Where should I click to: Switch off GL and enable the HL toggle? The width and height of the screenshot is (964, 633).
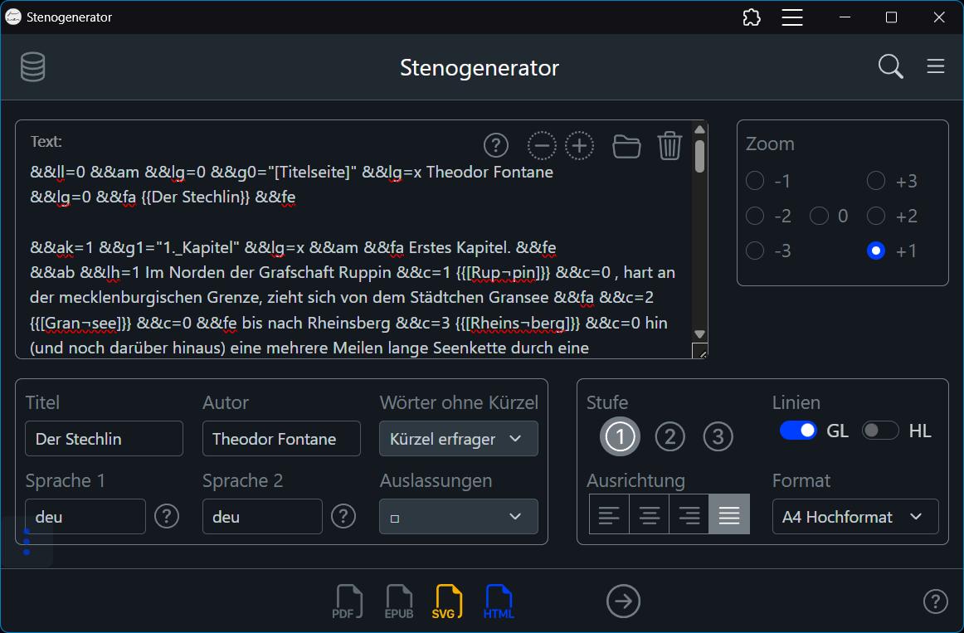coord(880,431)
